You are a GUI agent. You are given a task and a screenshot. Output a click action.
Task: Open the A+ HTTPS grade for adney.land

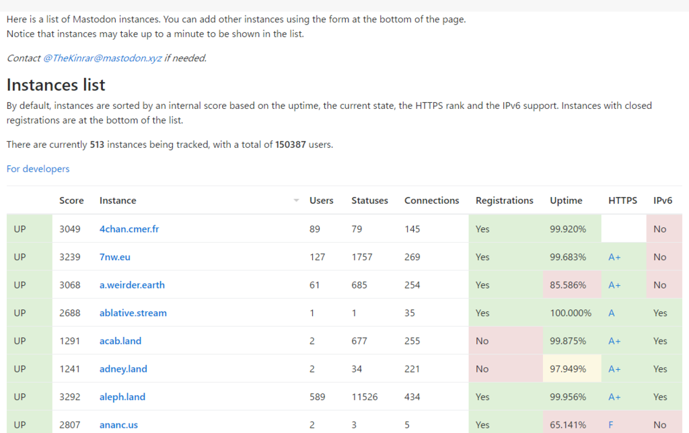click(x=614, y=369)
